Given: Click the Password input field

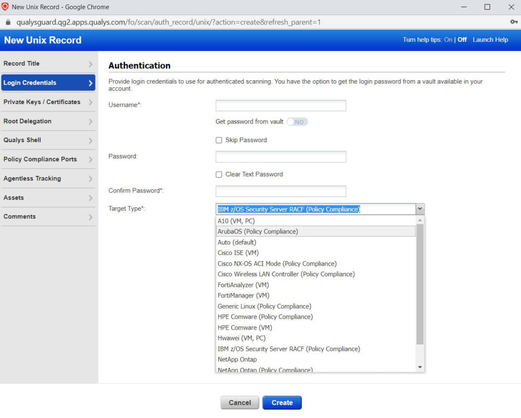Looking at the screenshot, I should click(x=281, y=157).
